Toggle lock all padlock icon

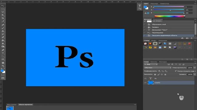(x=165, y=75)
